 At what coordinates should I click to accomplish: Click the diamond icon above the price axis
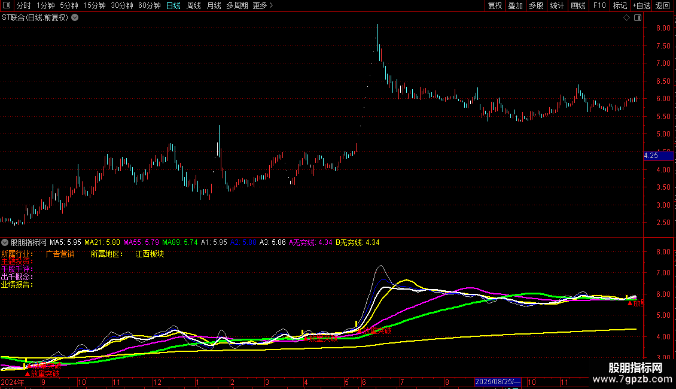point(626,18)
